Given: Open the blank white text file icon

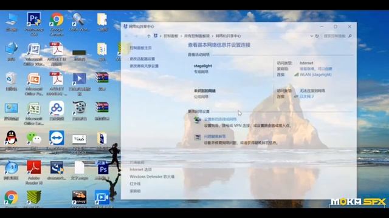Looking at the screenshot, I should pos(80,168).
